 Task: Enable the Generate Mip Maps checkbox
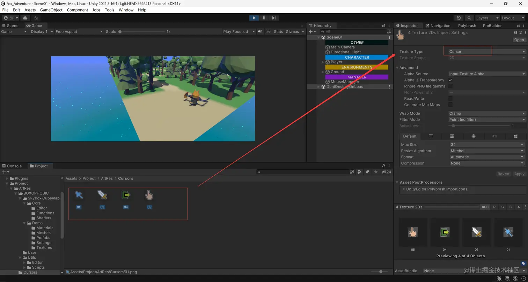coord(450,105)
